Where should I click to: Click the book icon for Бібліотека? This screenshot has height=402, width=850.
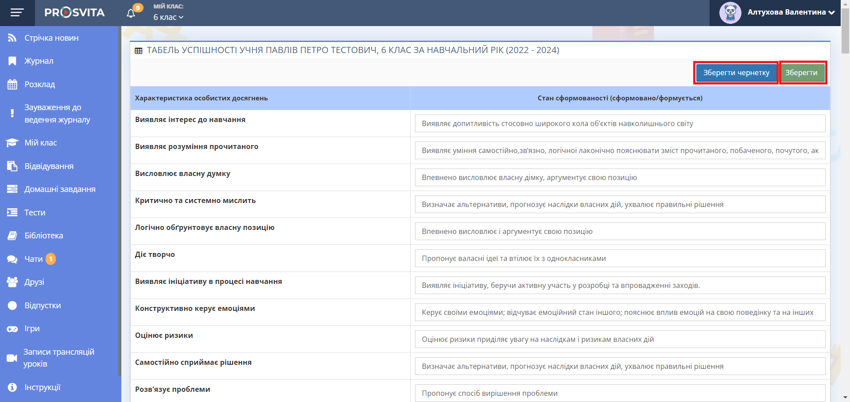click(x=12, y=236)
